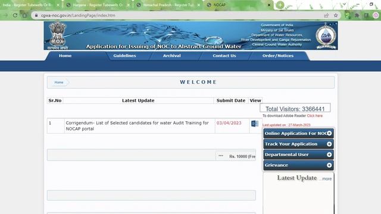
Task: Click the 'Rs. 10000' scrolling text
Action: pos(242,156)
